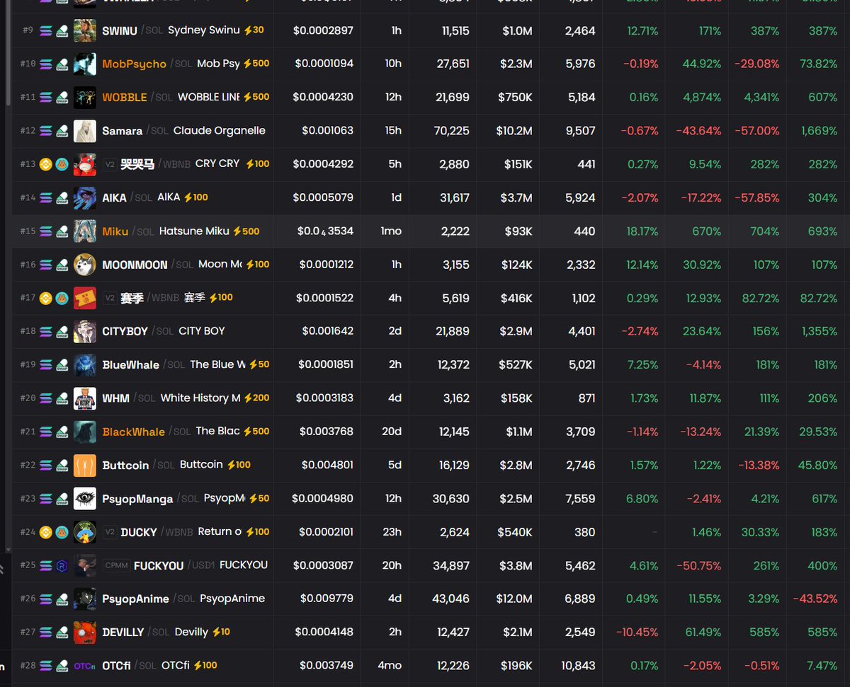Select the 赛季 red token icon
This screenshot has height=687, width=850.
85,298
